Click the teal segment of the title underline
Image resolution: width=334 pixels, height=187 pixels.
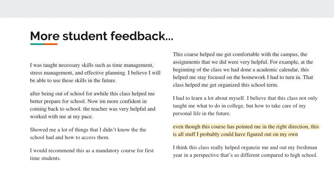[37, 44]
